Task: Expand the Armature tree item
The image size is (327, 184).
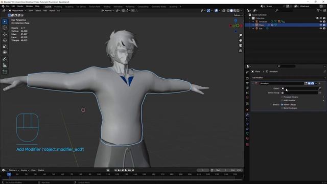Action: 253,21
